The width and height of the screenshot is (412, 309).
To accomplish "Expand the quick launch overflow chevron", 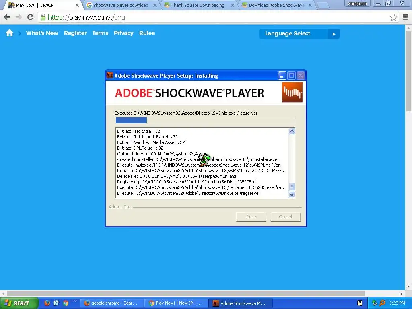I will pos(75,301).
